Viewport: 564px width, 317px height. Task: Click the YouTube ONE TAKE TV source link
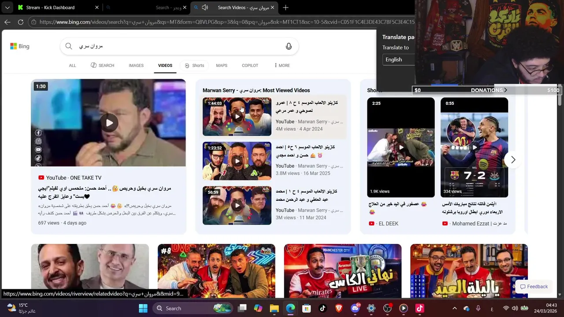70,178
